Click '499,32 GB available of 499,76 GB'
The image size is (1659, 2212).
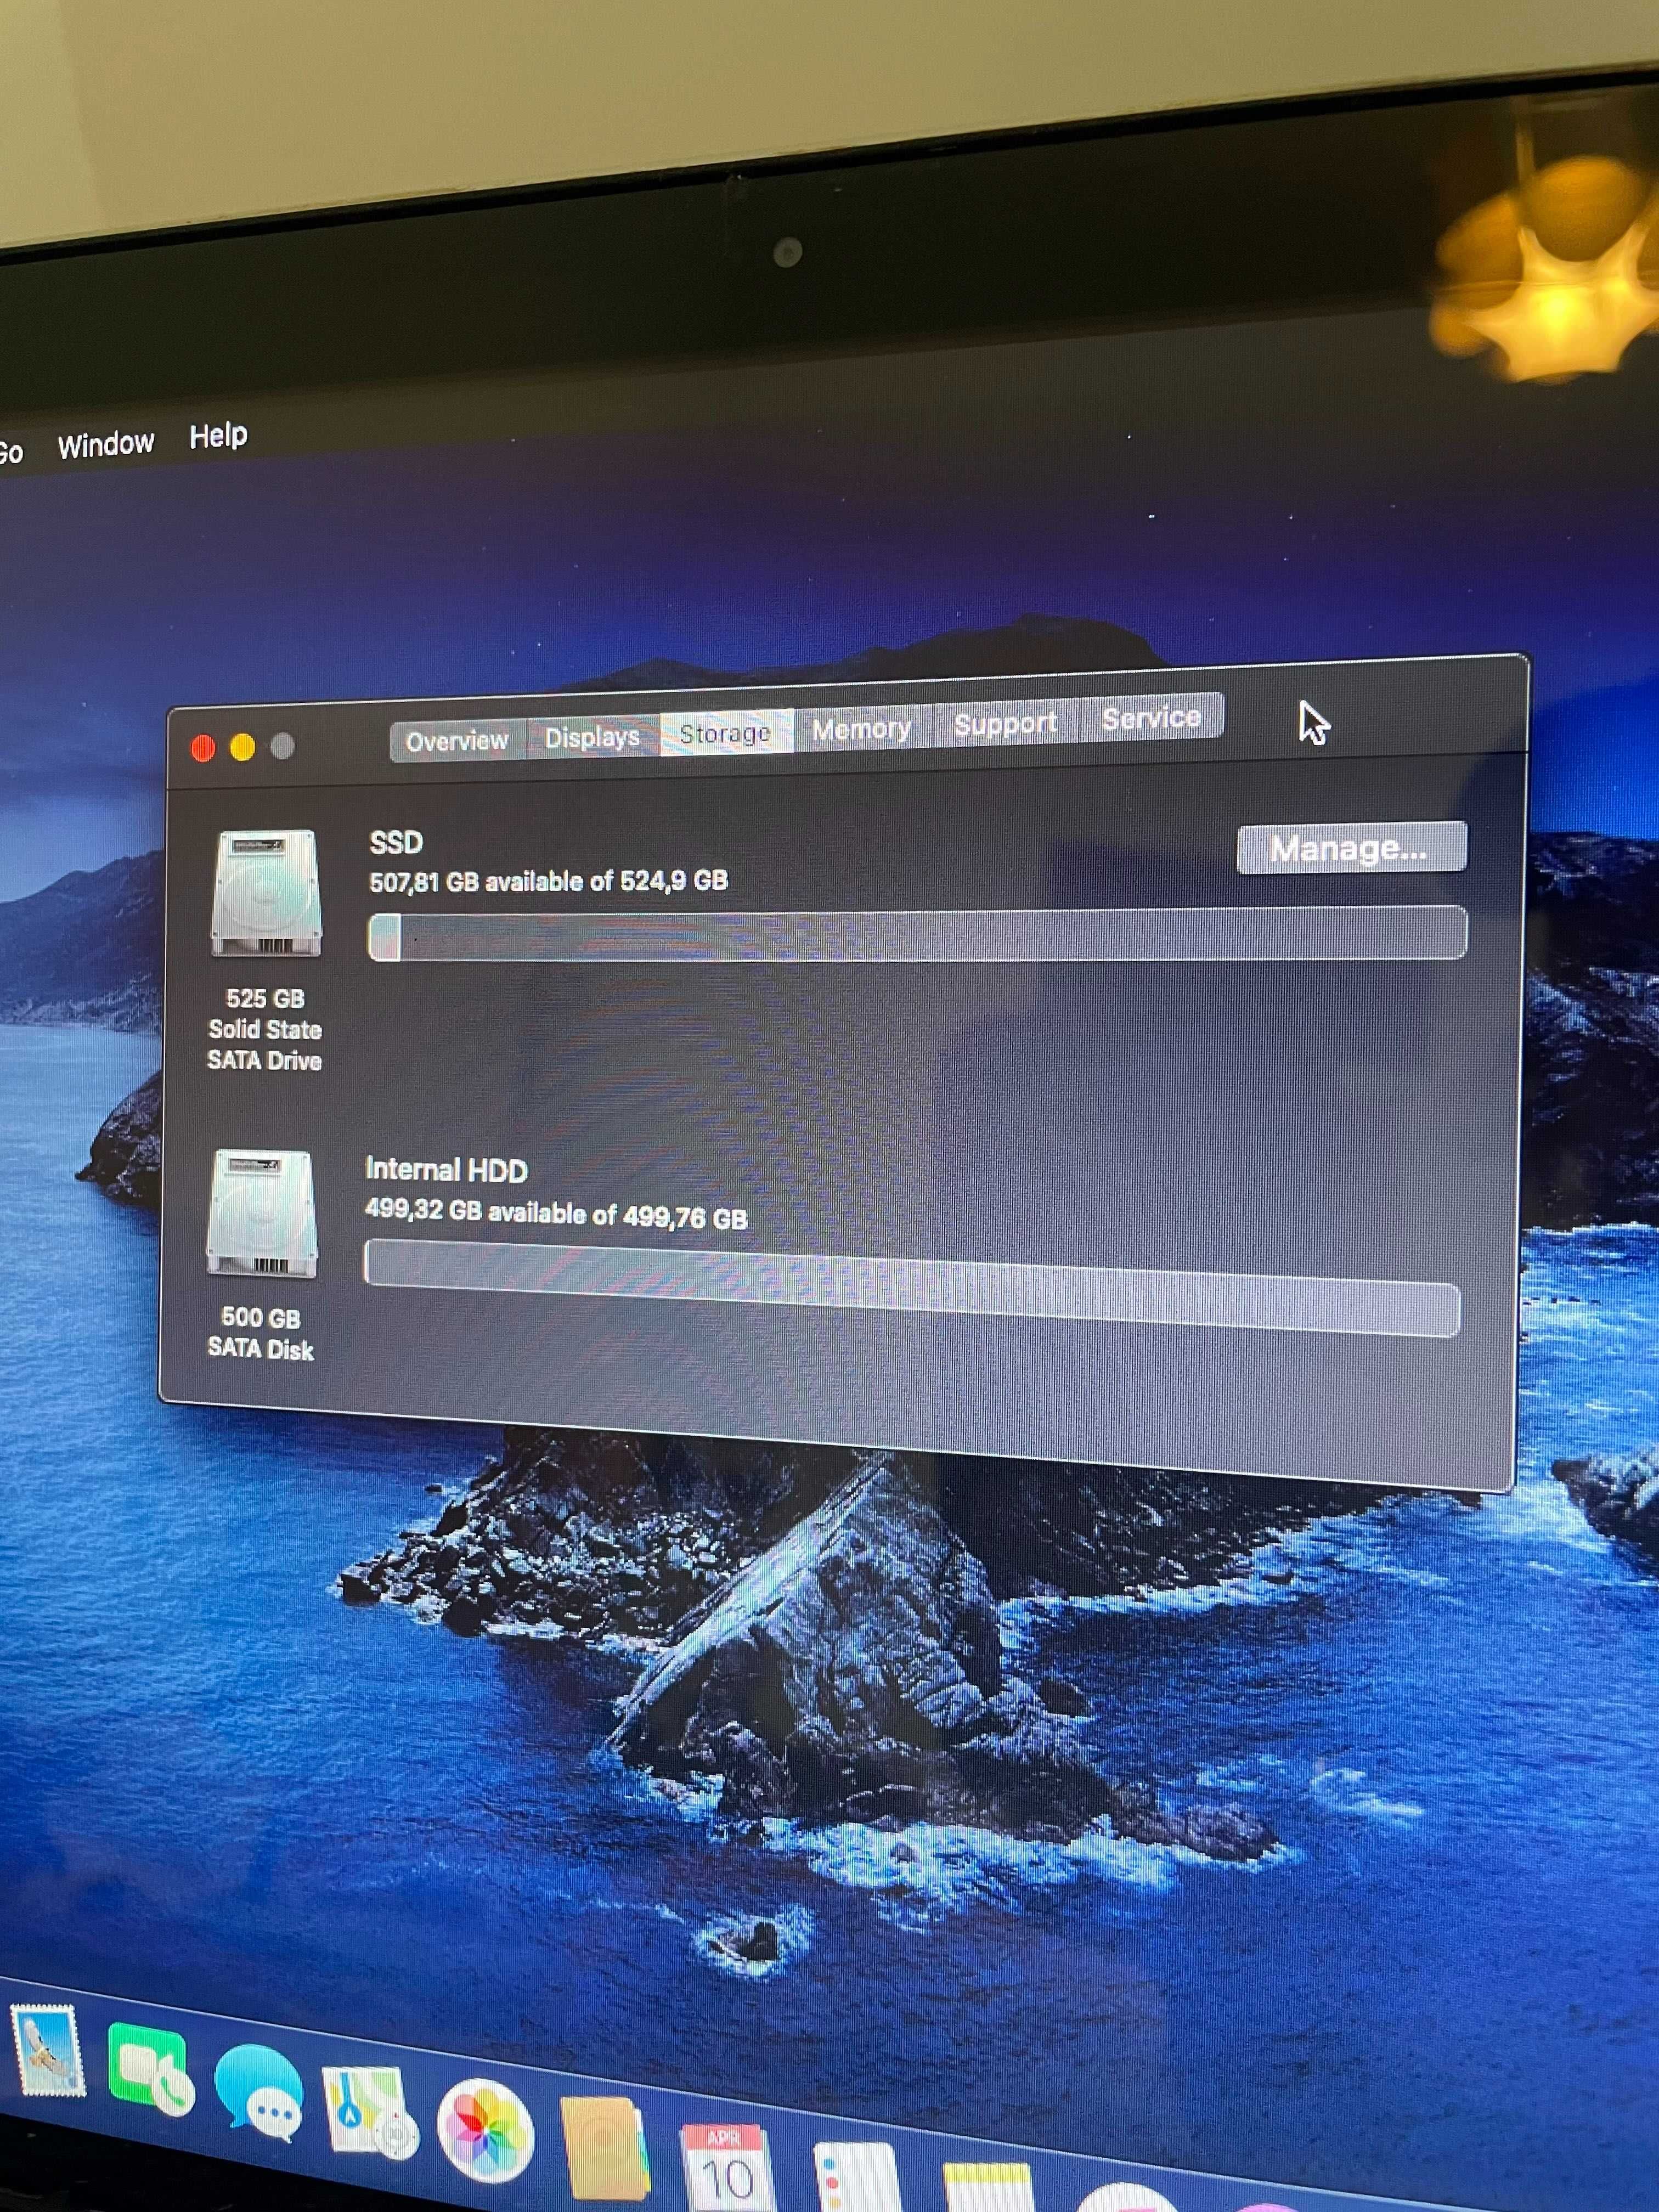[x=556, y=1213]
